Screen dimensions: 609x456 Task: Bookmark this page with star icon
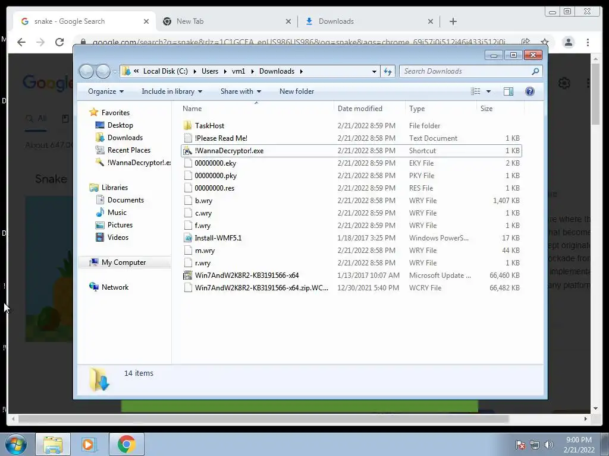click(x=545, y=42)
